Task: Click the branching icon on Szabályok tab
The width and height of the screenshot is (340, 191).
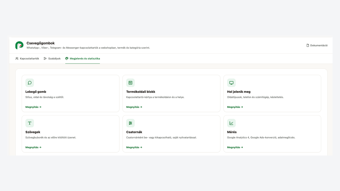Action: tap(45, 58)
